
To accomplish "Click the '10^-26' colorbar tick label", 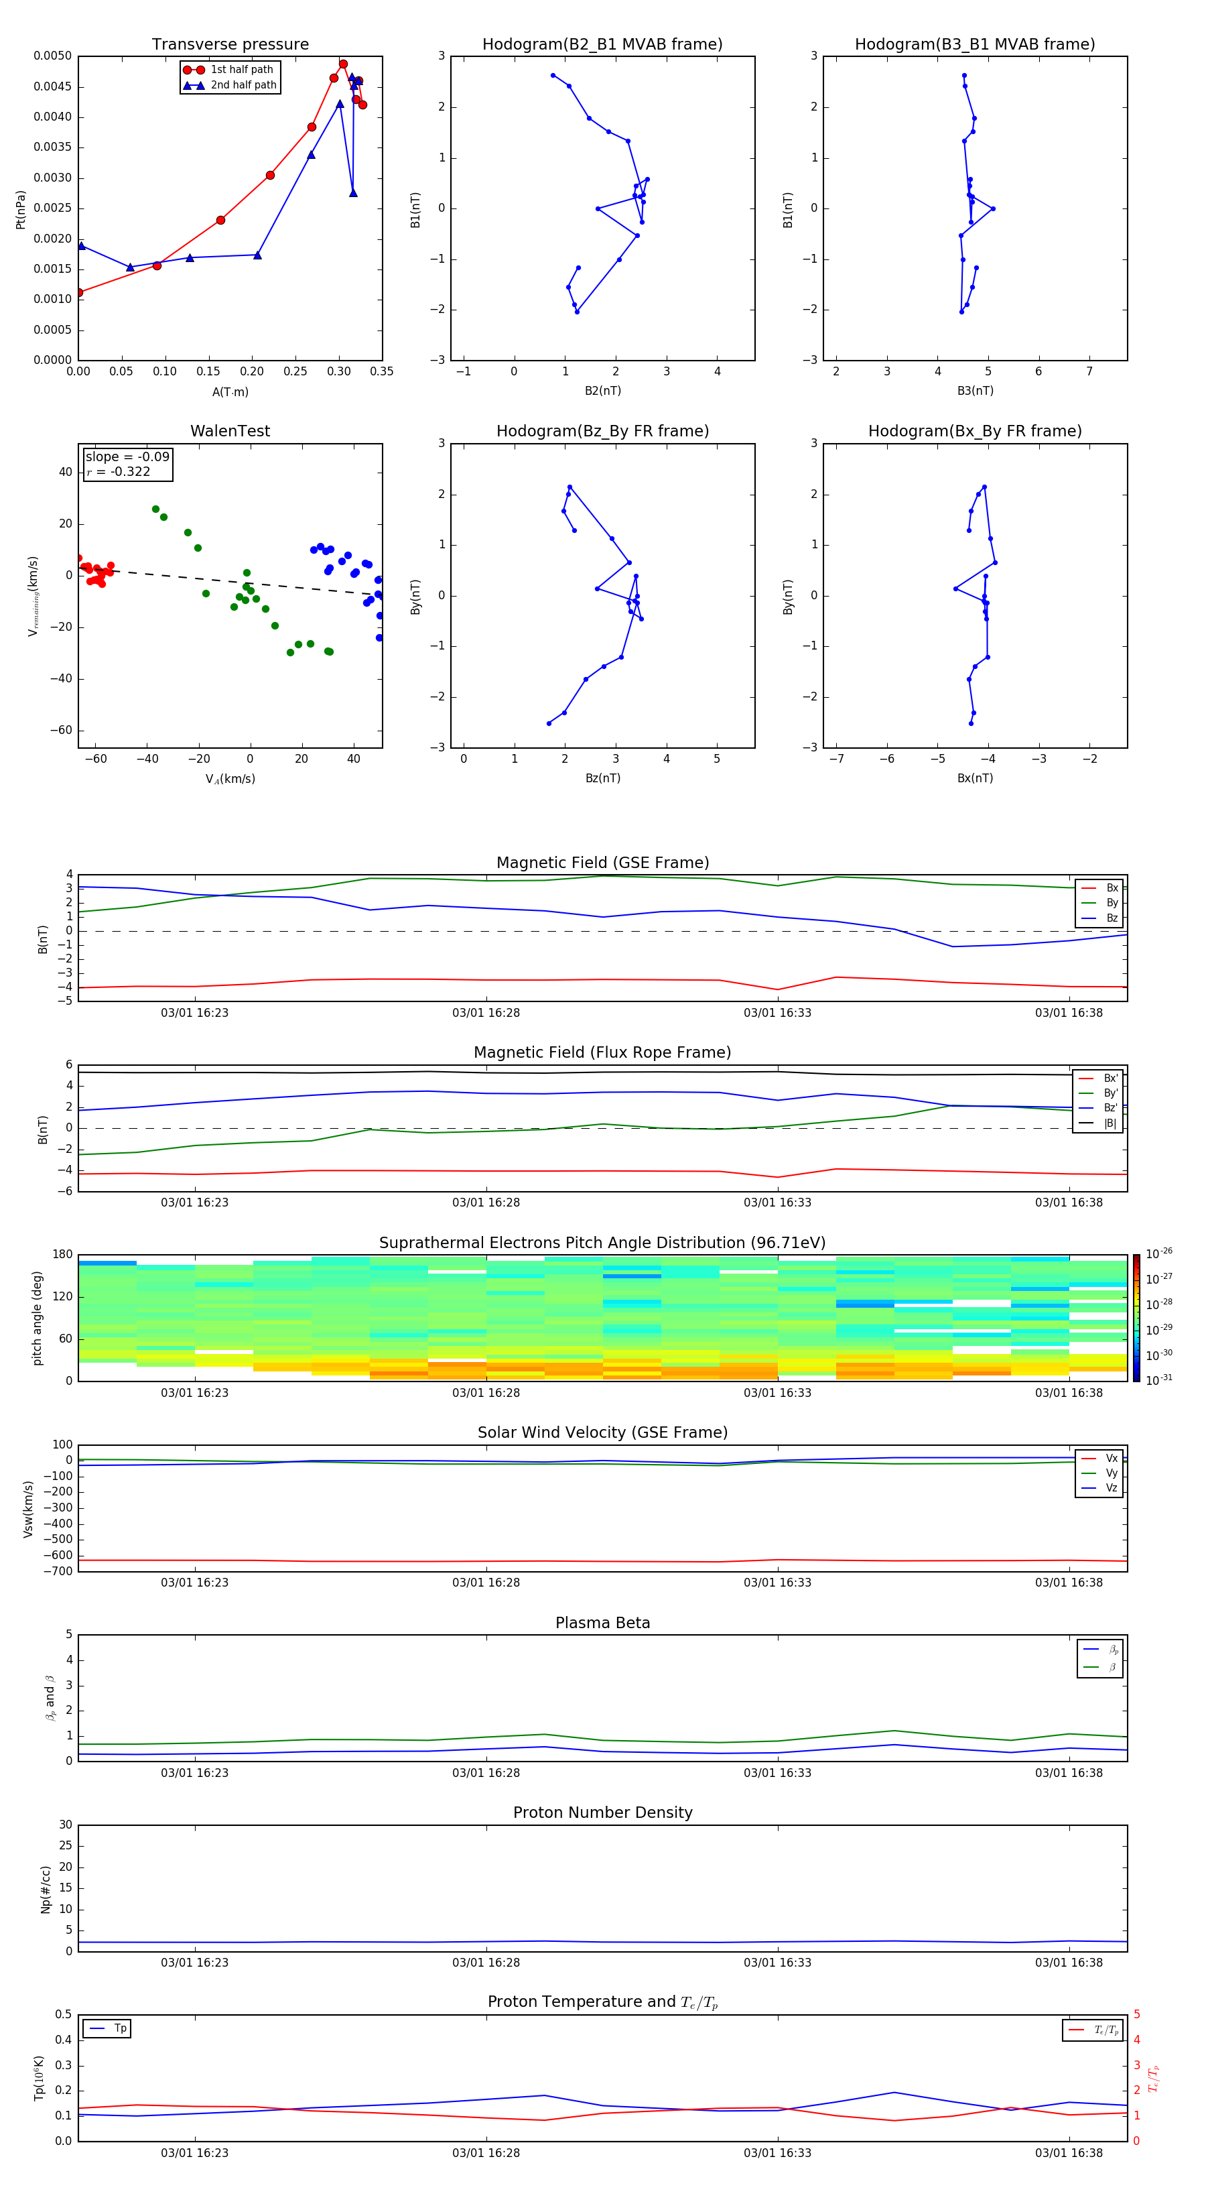I will coord(1159,1253).
